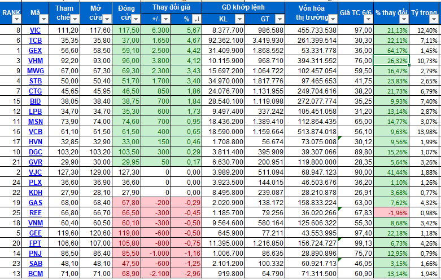Open the Tham chiếu column filter dropdown
The image size is (441, 280).
75,19
